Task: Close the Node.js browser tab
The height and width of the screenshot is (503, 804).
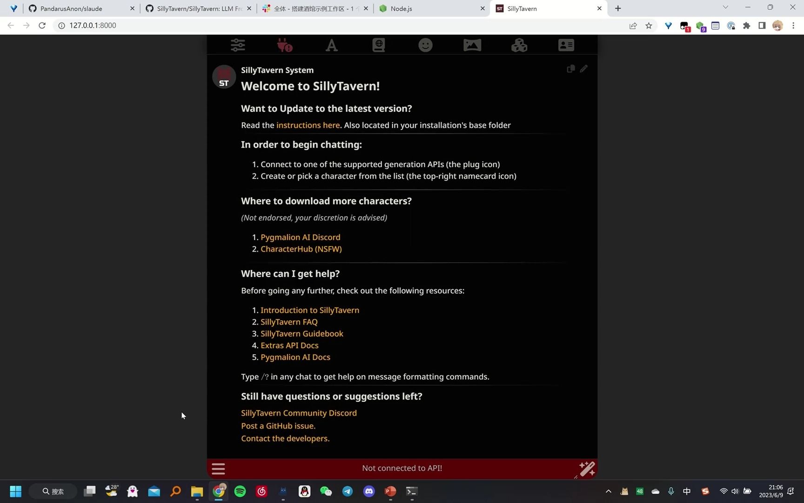Action: (482, 8)
